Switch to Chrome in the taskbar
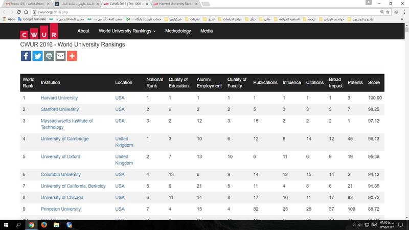 [31, 225]
